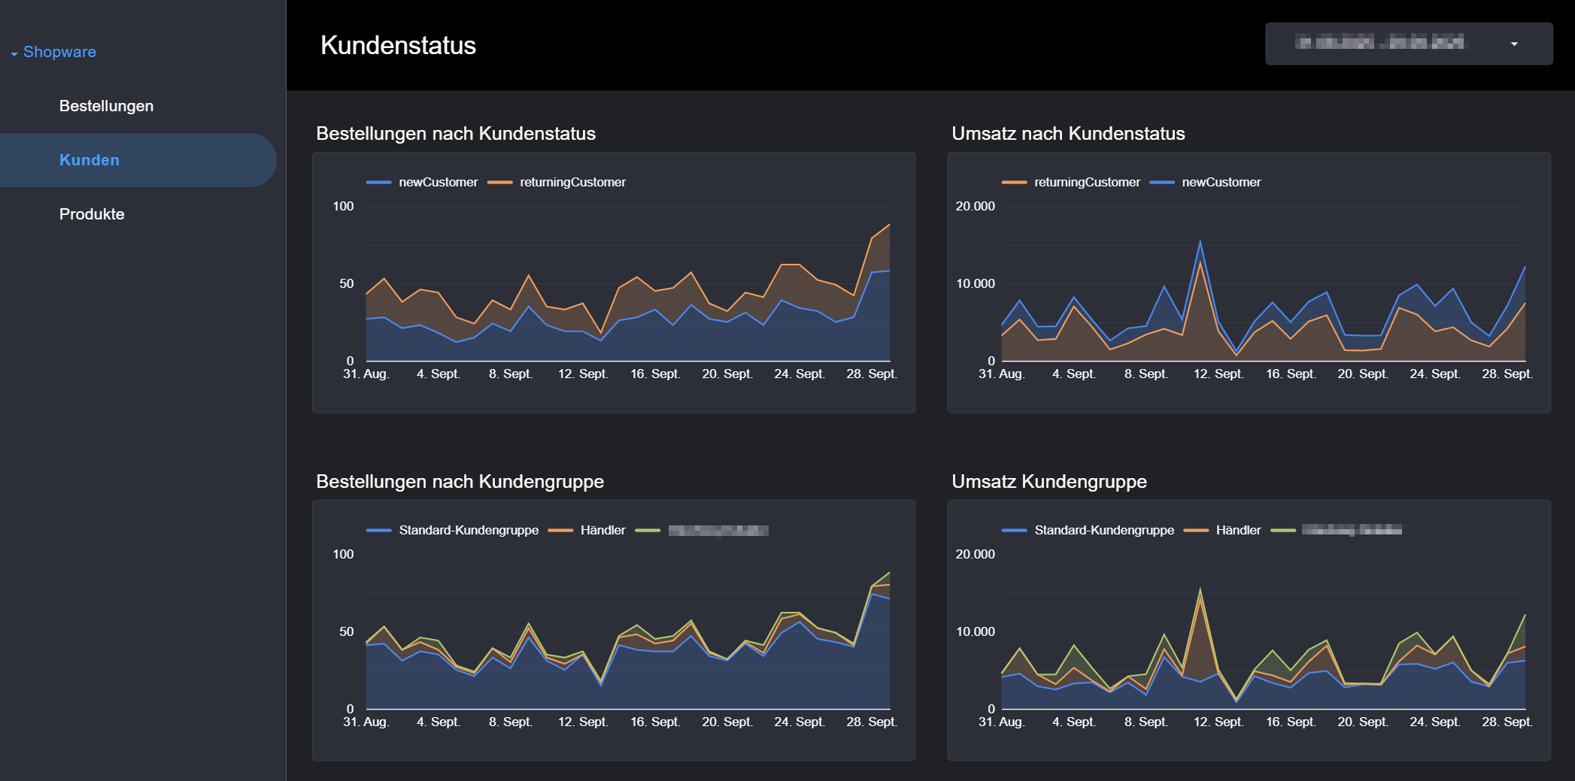Click green legend swatch in Umsatz Kundengruppe

tap(1283, 530)
